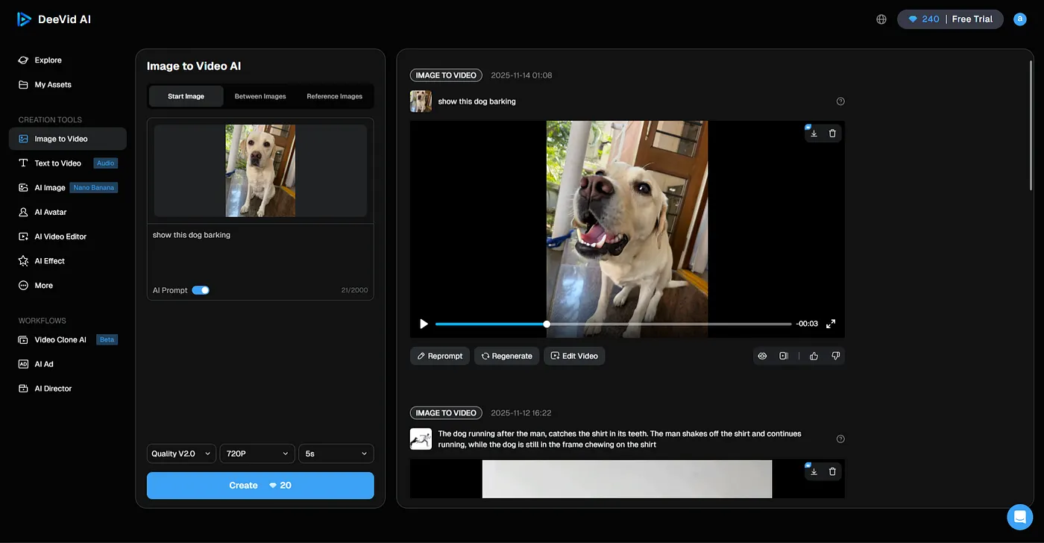Toggle the AI Prompt switch
Screen dimensions: 1044x543
click(x=201, y=290)
